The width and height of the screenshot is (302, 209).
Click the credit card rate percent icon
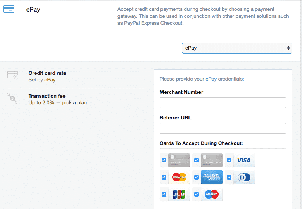(12, 75)
